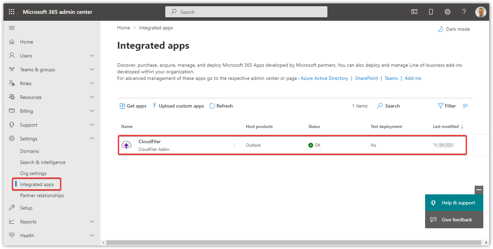
Task: Open the account profile picture
Action: tap(481, 12)
